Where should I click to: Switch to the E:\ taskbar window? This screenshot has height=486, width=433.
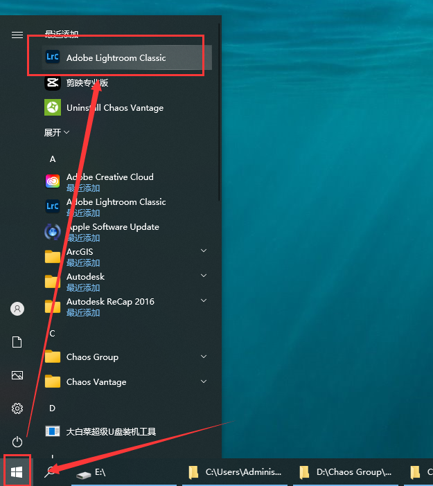tap(124, 472)
